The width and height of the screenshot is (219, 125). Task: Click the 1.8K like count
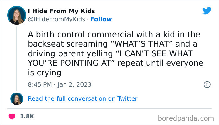click(x=27, y=116)
